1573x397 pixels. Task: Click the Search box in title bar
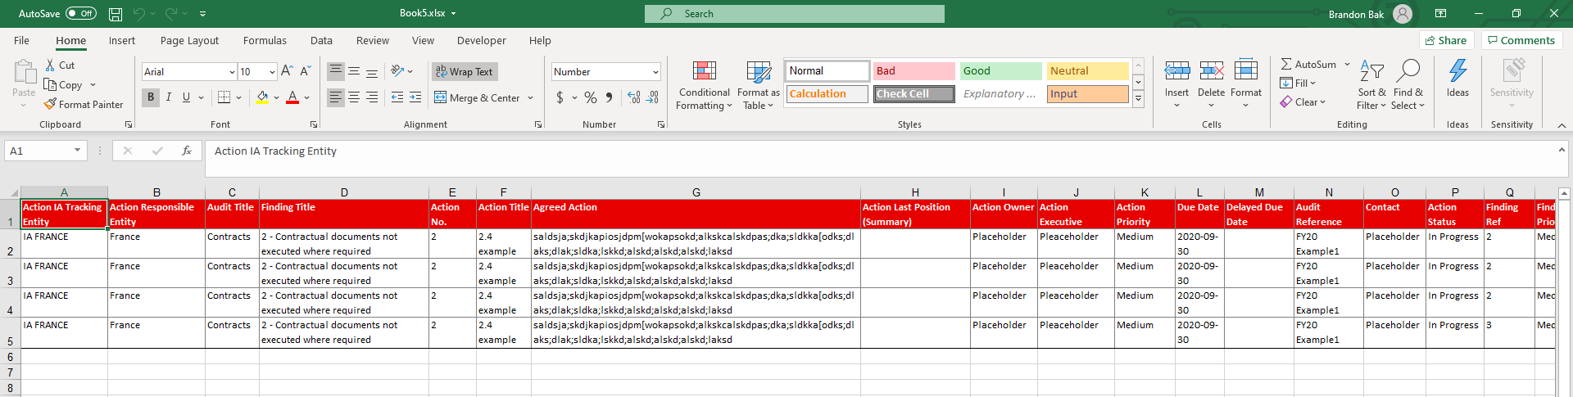pyautogui.click(x=794, y=14)
